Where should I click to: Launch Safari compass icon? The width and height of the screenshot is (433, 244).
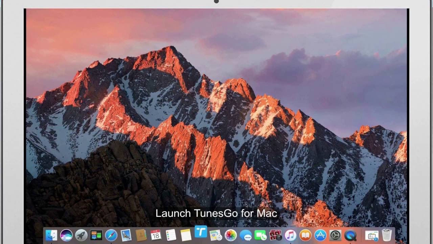coord(111,235)
